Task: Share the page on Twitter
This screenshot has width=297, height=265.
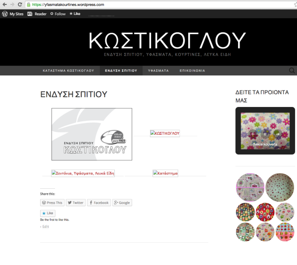Action: point(76,203)
